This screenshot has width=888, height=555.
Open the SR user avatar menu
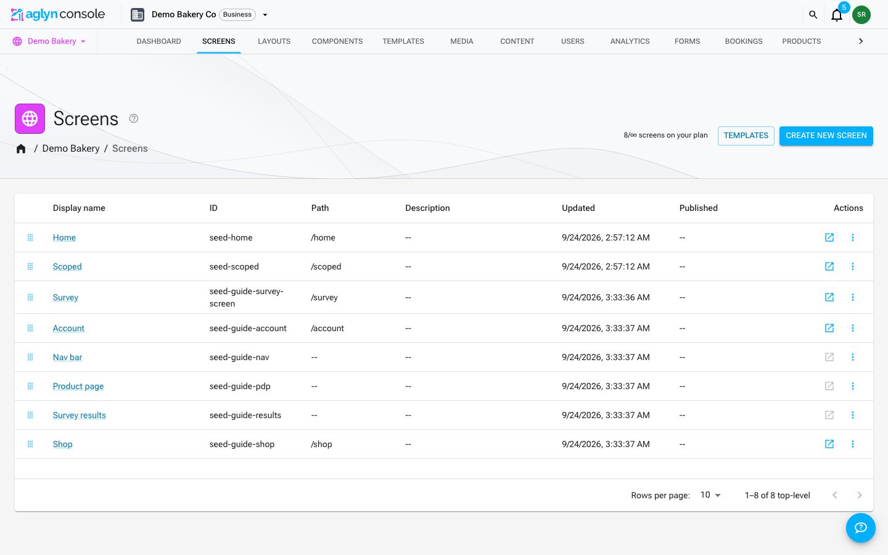pyautogui.click(x=861, y=15)
